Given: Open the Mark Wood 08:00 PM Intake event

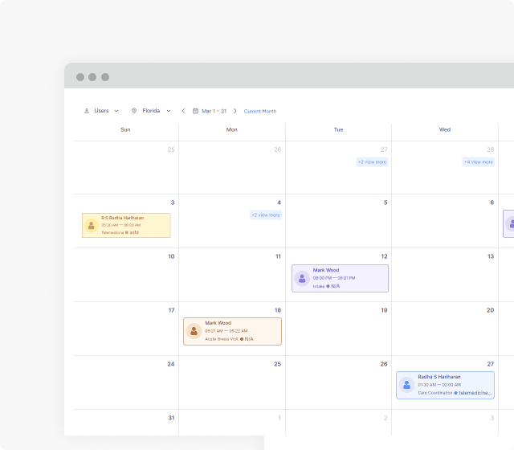Looking at the screenshot, I should (x=345, y=278).
